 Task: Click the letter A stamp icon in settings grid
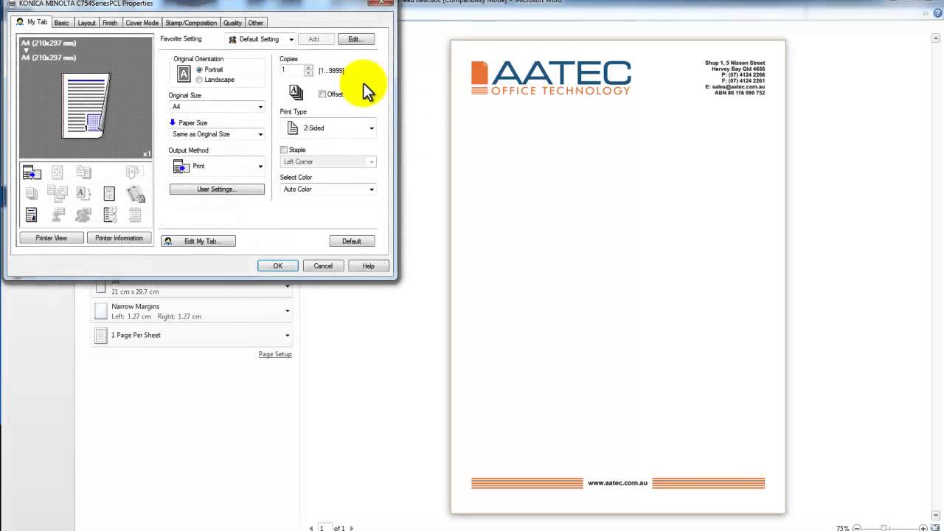coord(83,194)
